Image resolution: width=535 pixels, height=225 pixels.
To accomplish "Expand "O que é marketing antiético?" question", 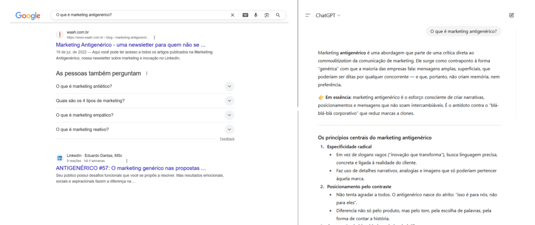I will coord(229,86).
